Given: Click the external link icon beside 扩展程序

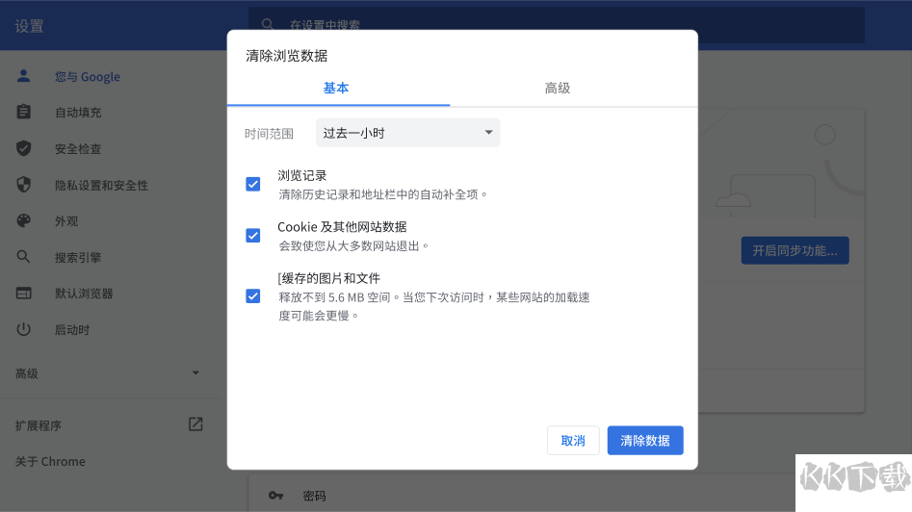Looking at the screenshot, I should tap(195, 424).
